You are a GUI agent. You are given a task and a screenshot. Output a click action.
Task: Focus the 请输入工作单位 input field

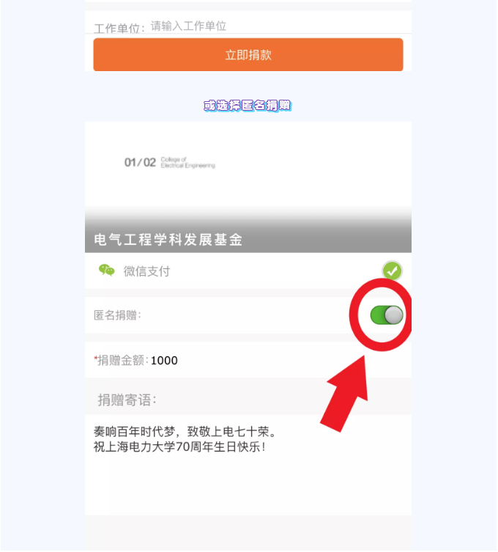click(278, 26)
